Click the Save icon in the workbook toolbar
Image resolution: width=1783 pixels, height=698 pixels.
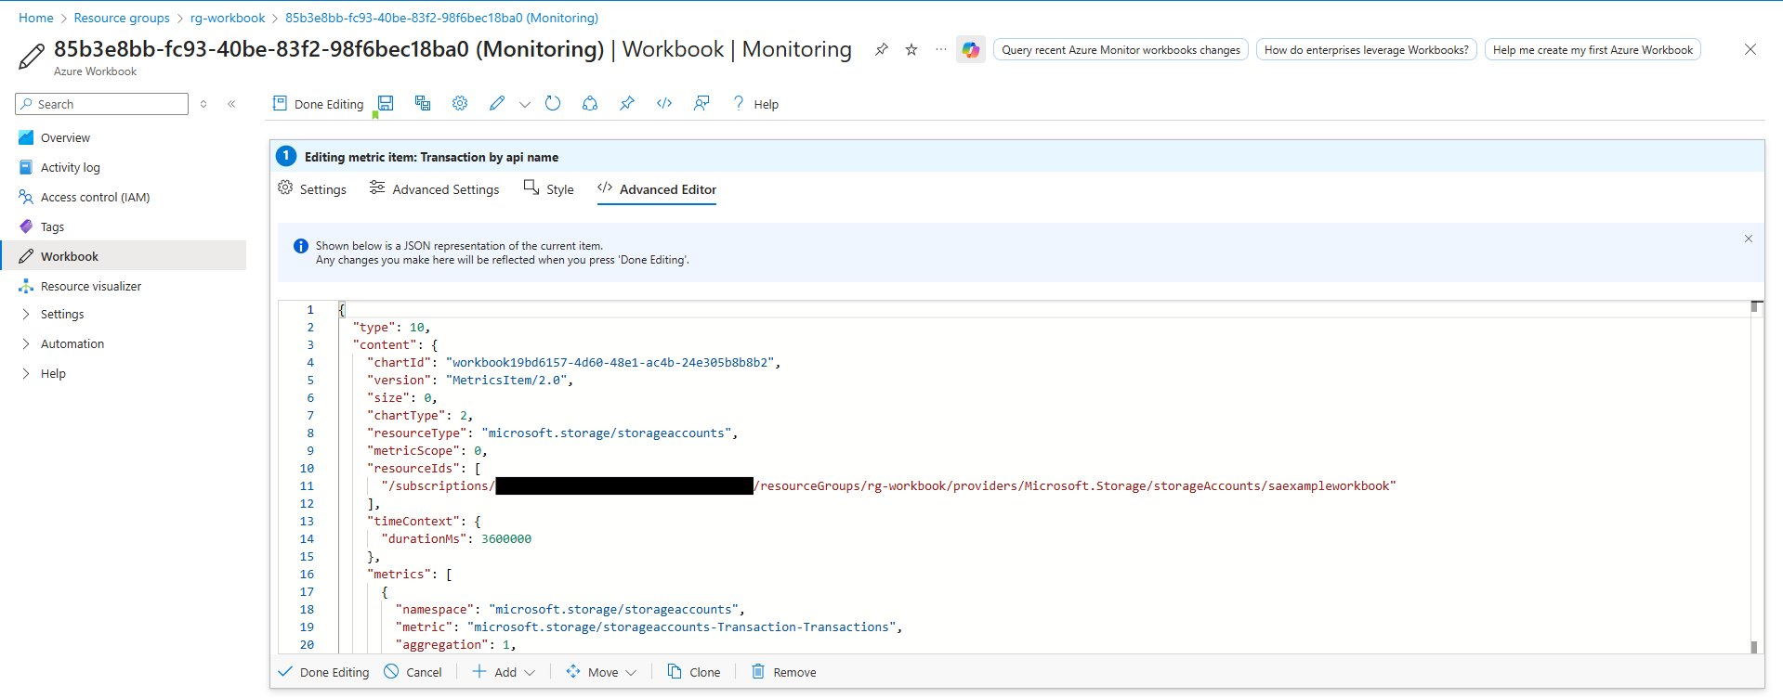tap(386, 104)
